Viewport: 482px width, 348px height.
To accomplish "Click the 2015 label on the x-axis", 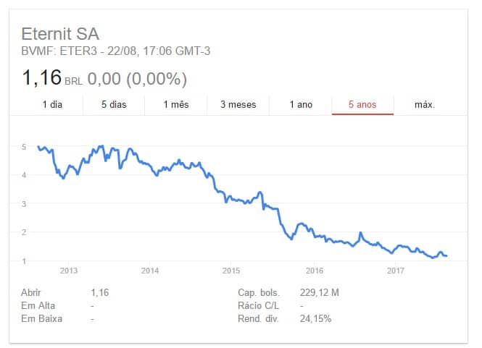I will tap(231, 271).
